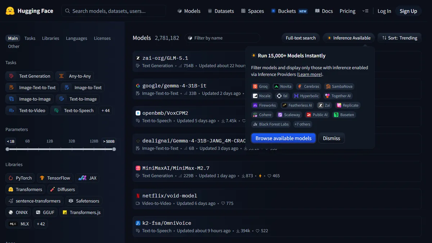The width and height of the screenshot is (432, 243).
Task: Expand the +44 additional tasks
Action: (x=105, y=111)
